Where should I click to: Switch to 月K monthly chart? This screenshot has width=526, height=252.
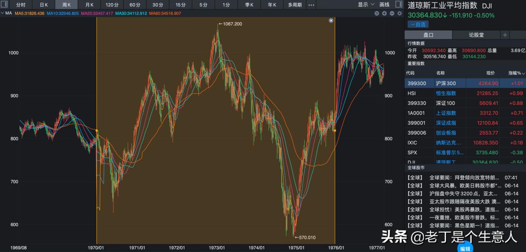[x=89, y=5]
